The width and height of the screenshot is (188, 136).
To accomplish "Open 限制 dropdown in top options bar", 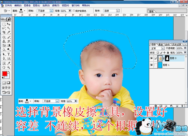I will click(51, 11).
